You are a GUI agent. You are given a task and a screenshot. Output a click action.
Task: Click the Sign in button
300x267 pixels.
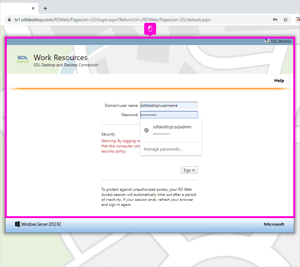[189, 170]
